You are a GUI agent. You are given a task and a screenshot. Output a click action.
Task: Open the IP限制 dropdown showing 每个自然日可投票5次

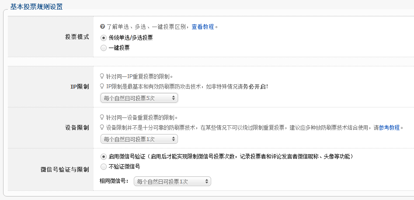coord(139,98)
